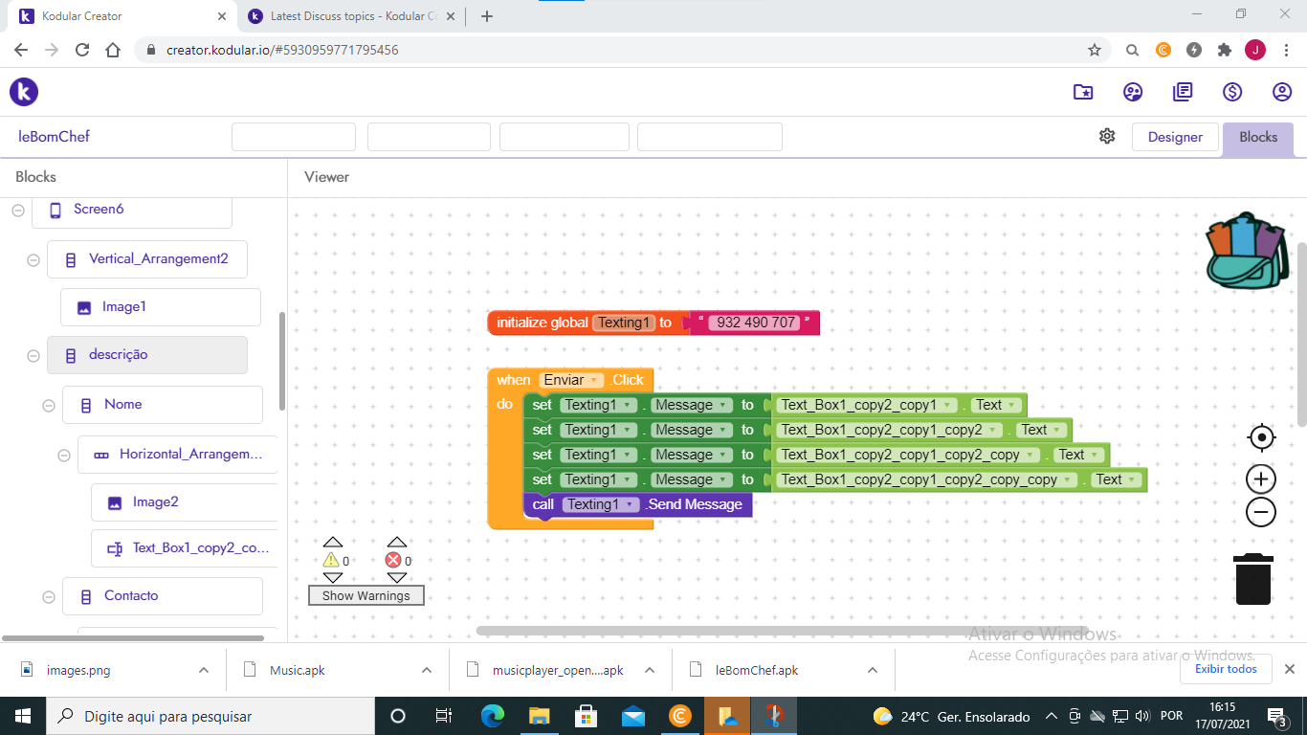Screen dimensions: 1307x735
Task: Collapse the Vertical_Arrangement2 tree node
Action: pyautogui.click(x=33, y=259)
